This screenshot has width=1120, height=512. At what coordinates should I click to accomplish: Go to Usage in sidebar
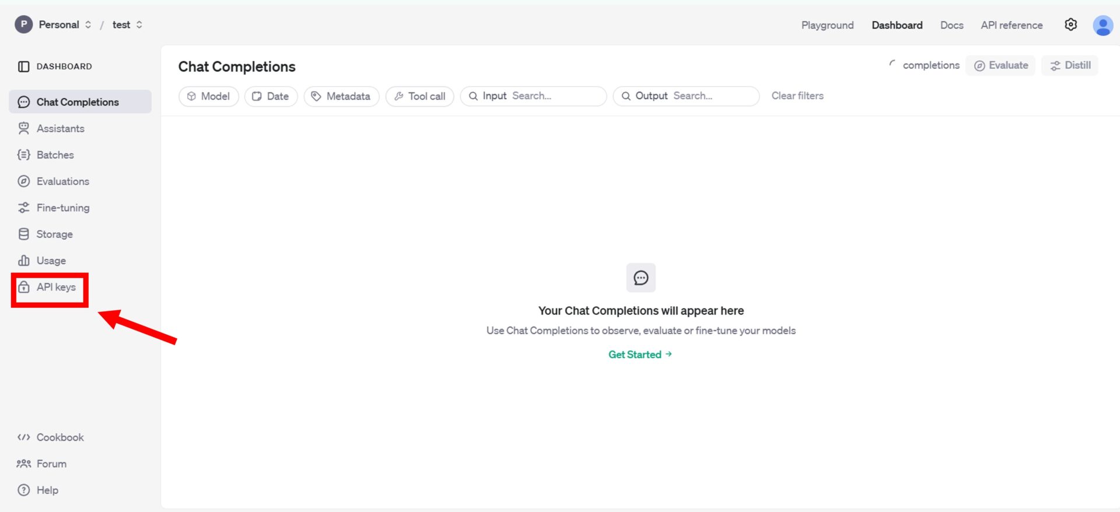coord(51,261)
